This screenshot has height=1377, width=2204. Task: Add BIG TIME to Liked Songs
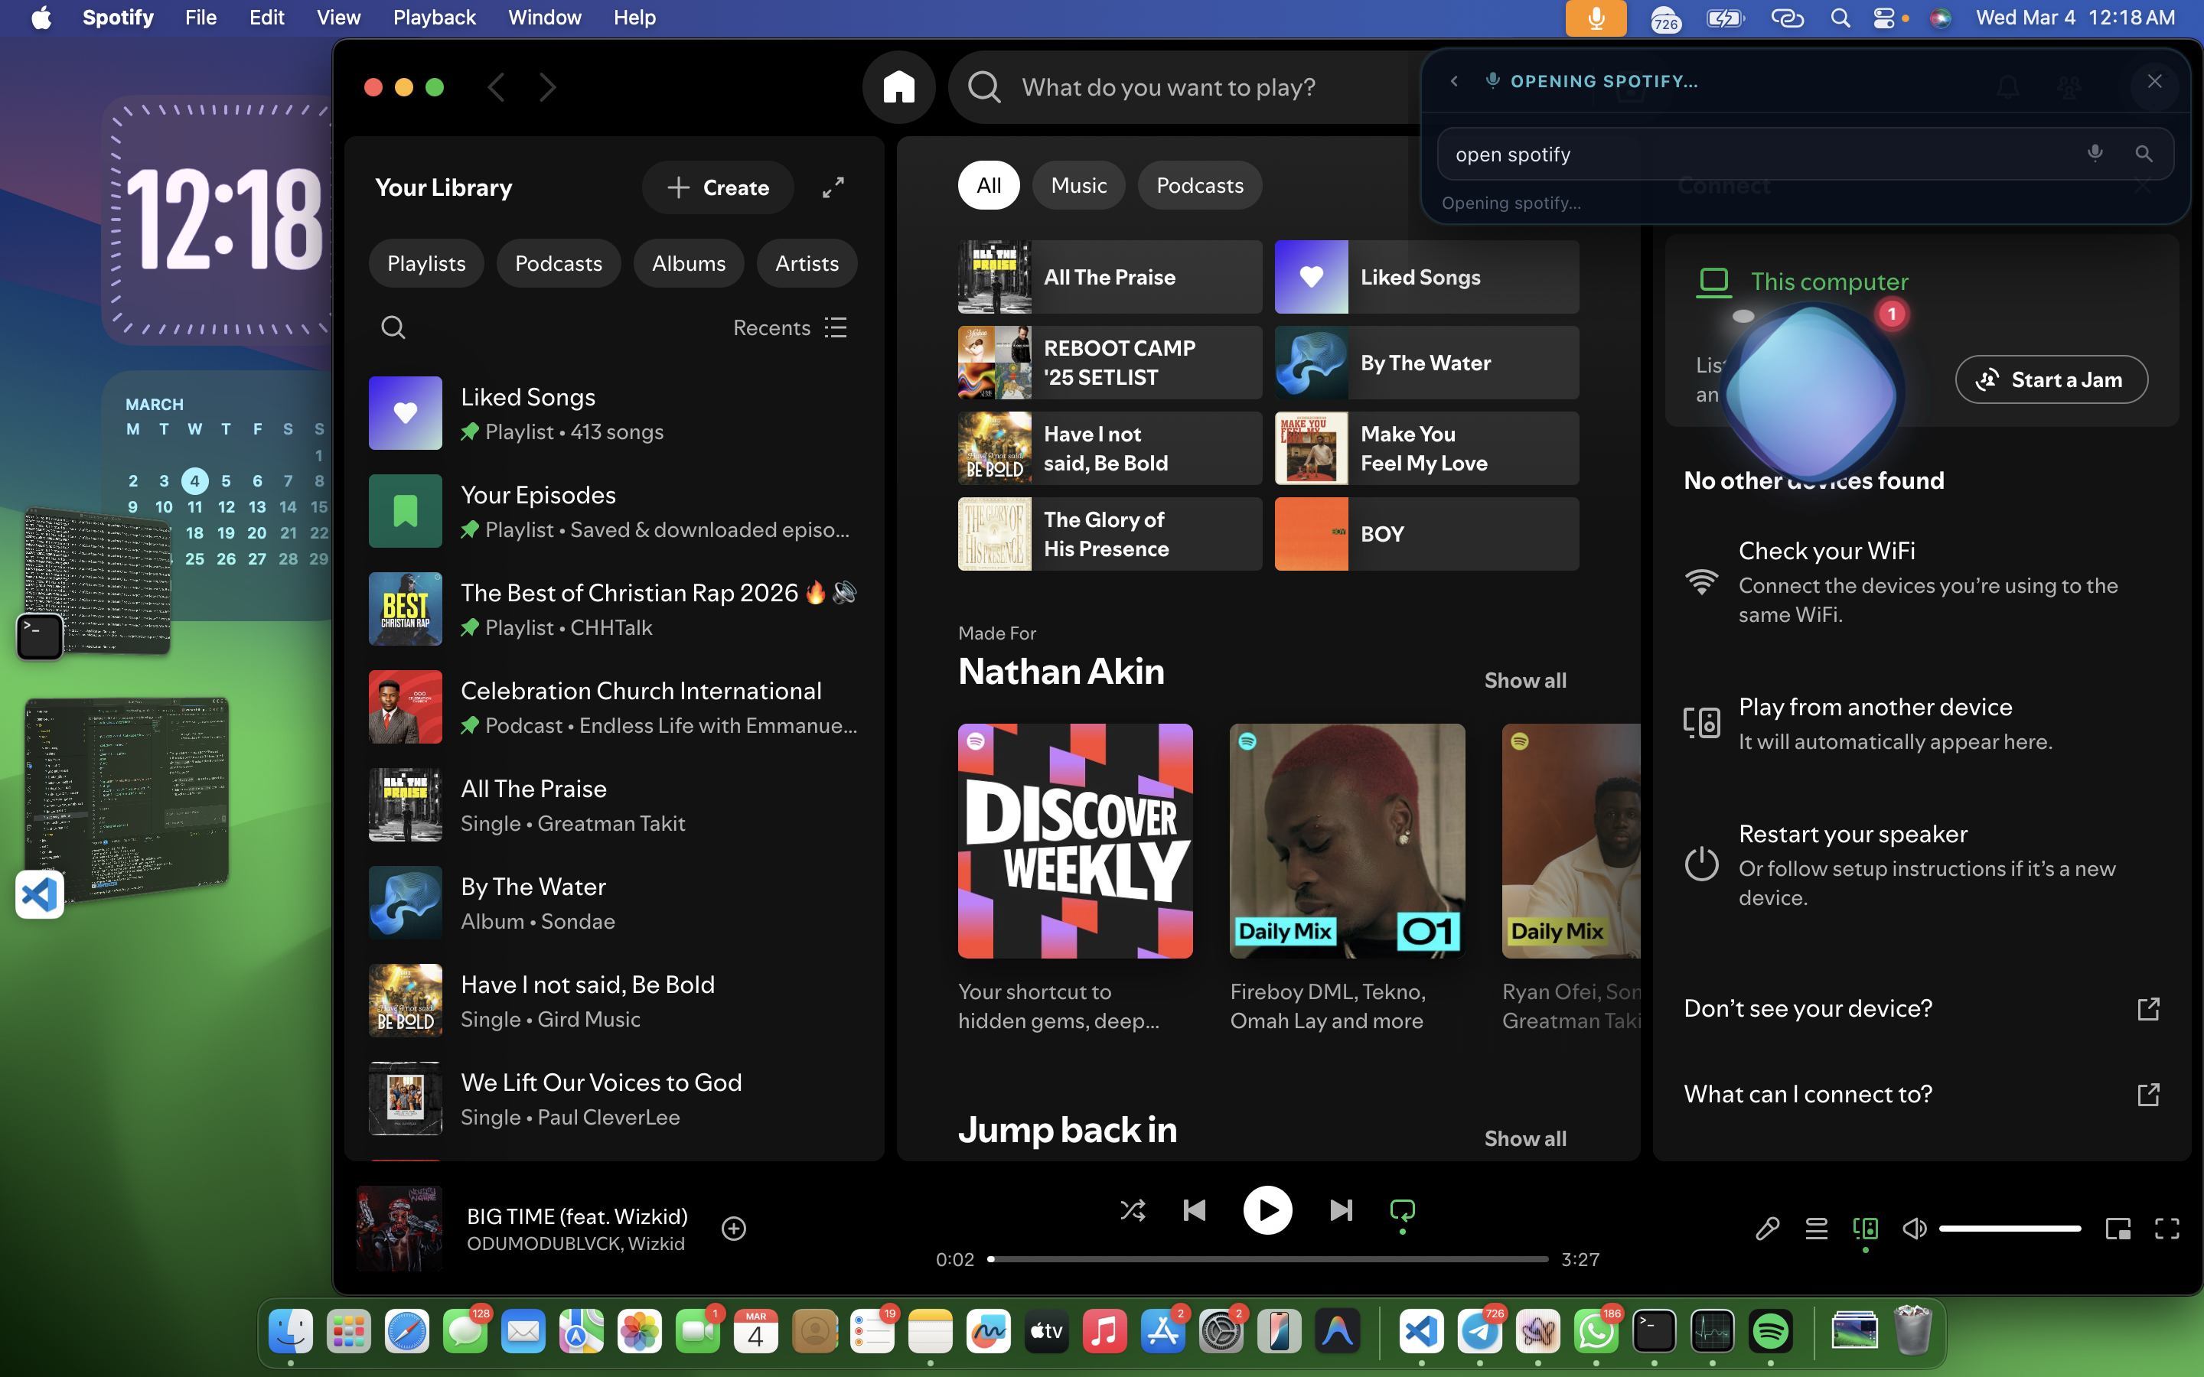[734, 1229]
